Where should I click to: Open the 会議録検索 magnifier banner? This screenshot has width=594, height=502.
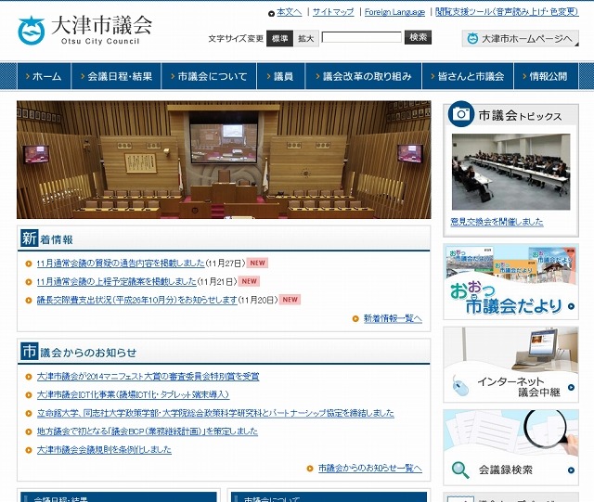click(510, 448)
